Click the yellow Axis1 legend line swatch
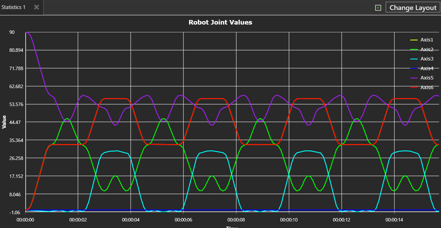Image resolution: width=441 pixels, height=228 pixels. point(414,40)
